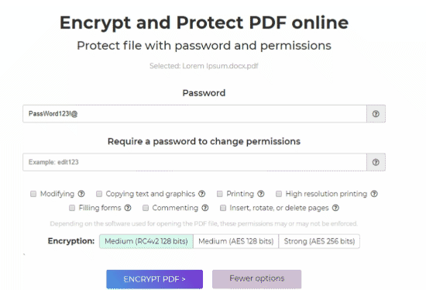Open the Modifying help question-mark icon
This screenshot has height=290, width=426.
click(x=81, y=194)
